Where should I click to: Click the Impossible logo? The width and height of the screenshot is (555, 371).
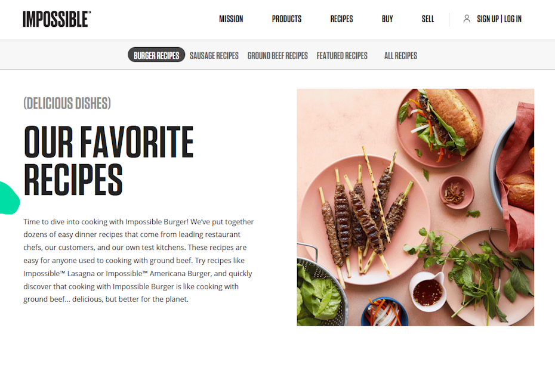(57, 19)
